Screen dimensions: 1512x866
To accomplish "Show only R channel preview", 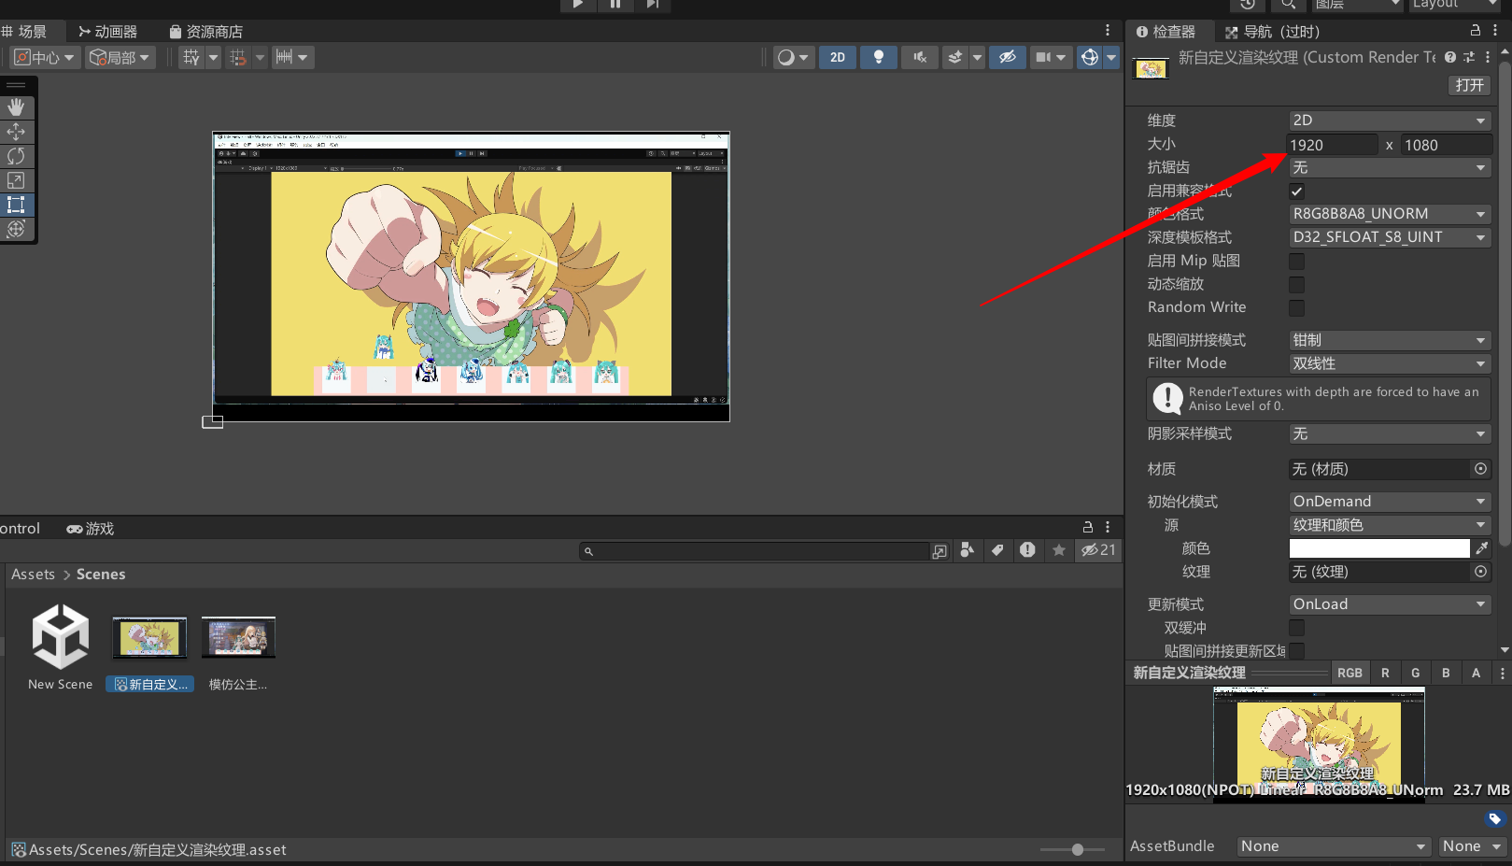I will pyautogui.click(x=1385, y=673).
